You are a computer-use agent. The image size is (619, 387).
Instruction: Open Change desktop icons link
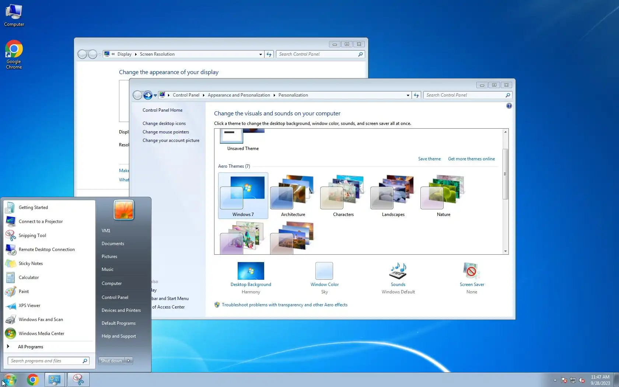pos(164,123)
